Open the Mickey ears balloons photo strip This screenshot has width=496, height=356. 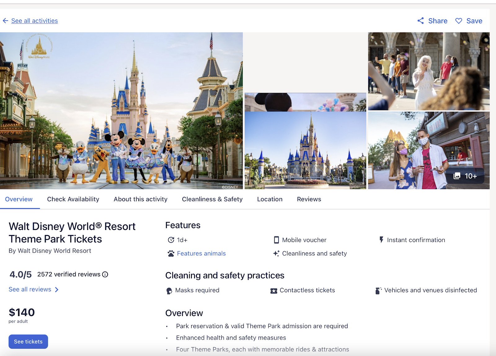[x=305, y=102]
